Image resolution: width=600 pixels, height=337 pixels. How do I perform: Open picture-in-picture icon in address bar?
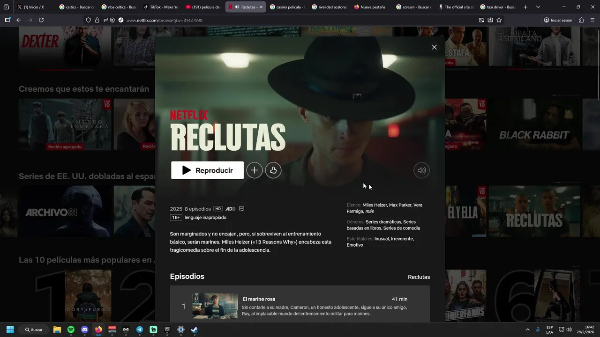(481, 20)
